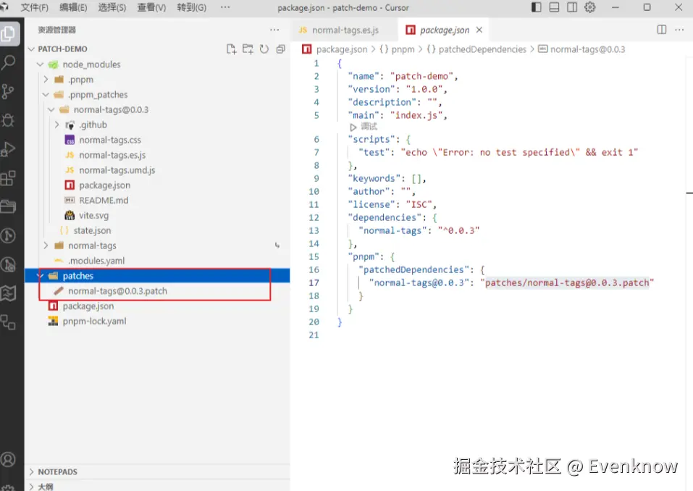This screenshot has height=491, width=693.
Task: Refresh the explorer file tree
Action: tap(264, 49)
